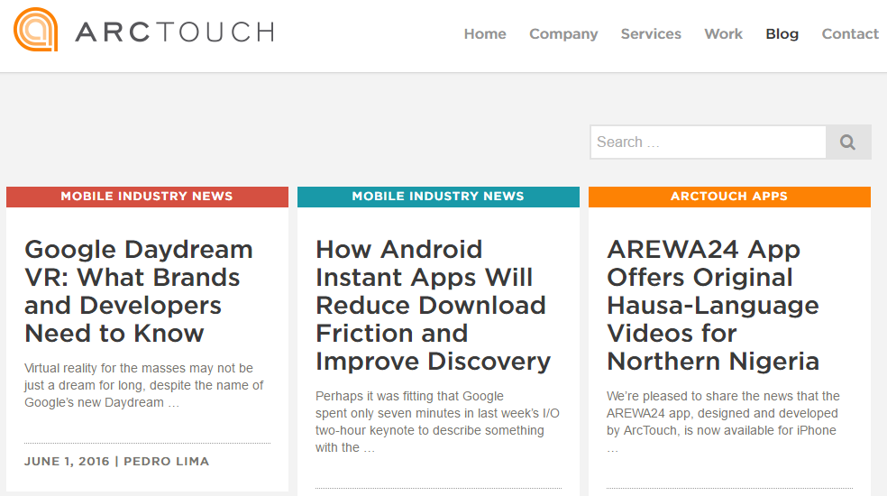
Task: Open the Work menu item
Action: click(x=723, y=34)
